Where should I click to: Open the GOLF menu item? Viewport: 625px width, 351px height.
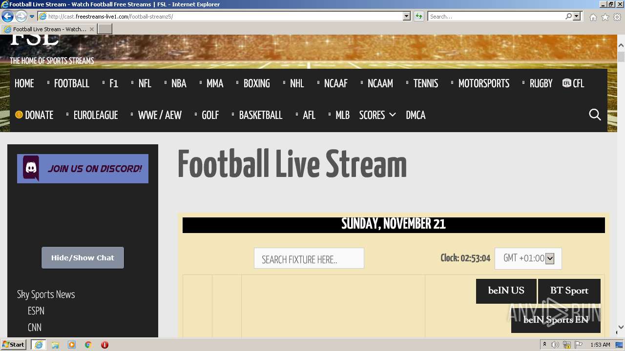210,115
